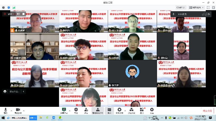Click the Invite participants icon
216x121 pixels.
pos(86,110)
